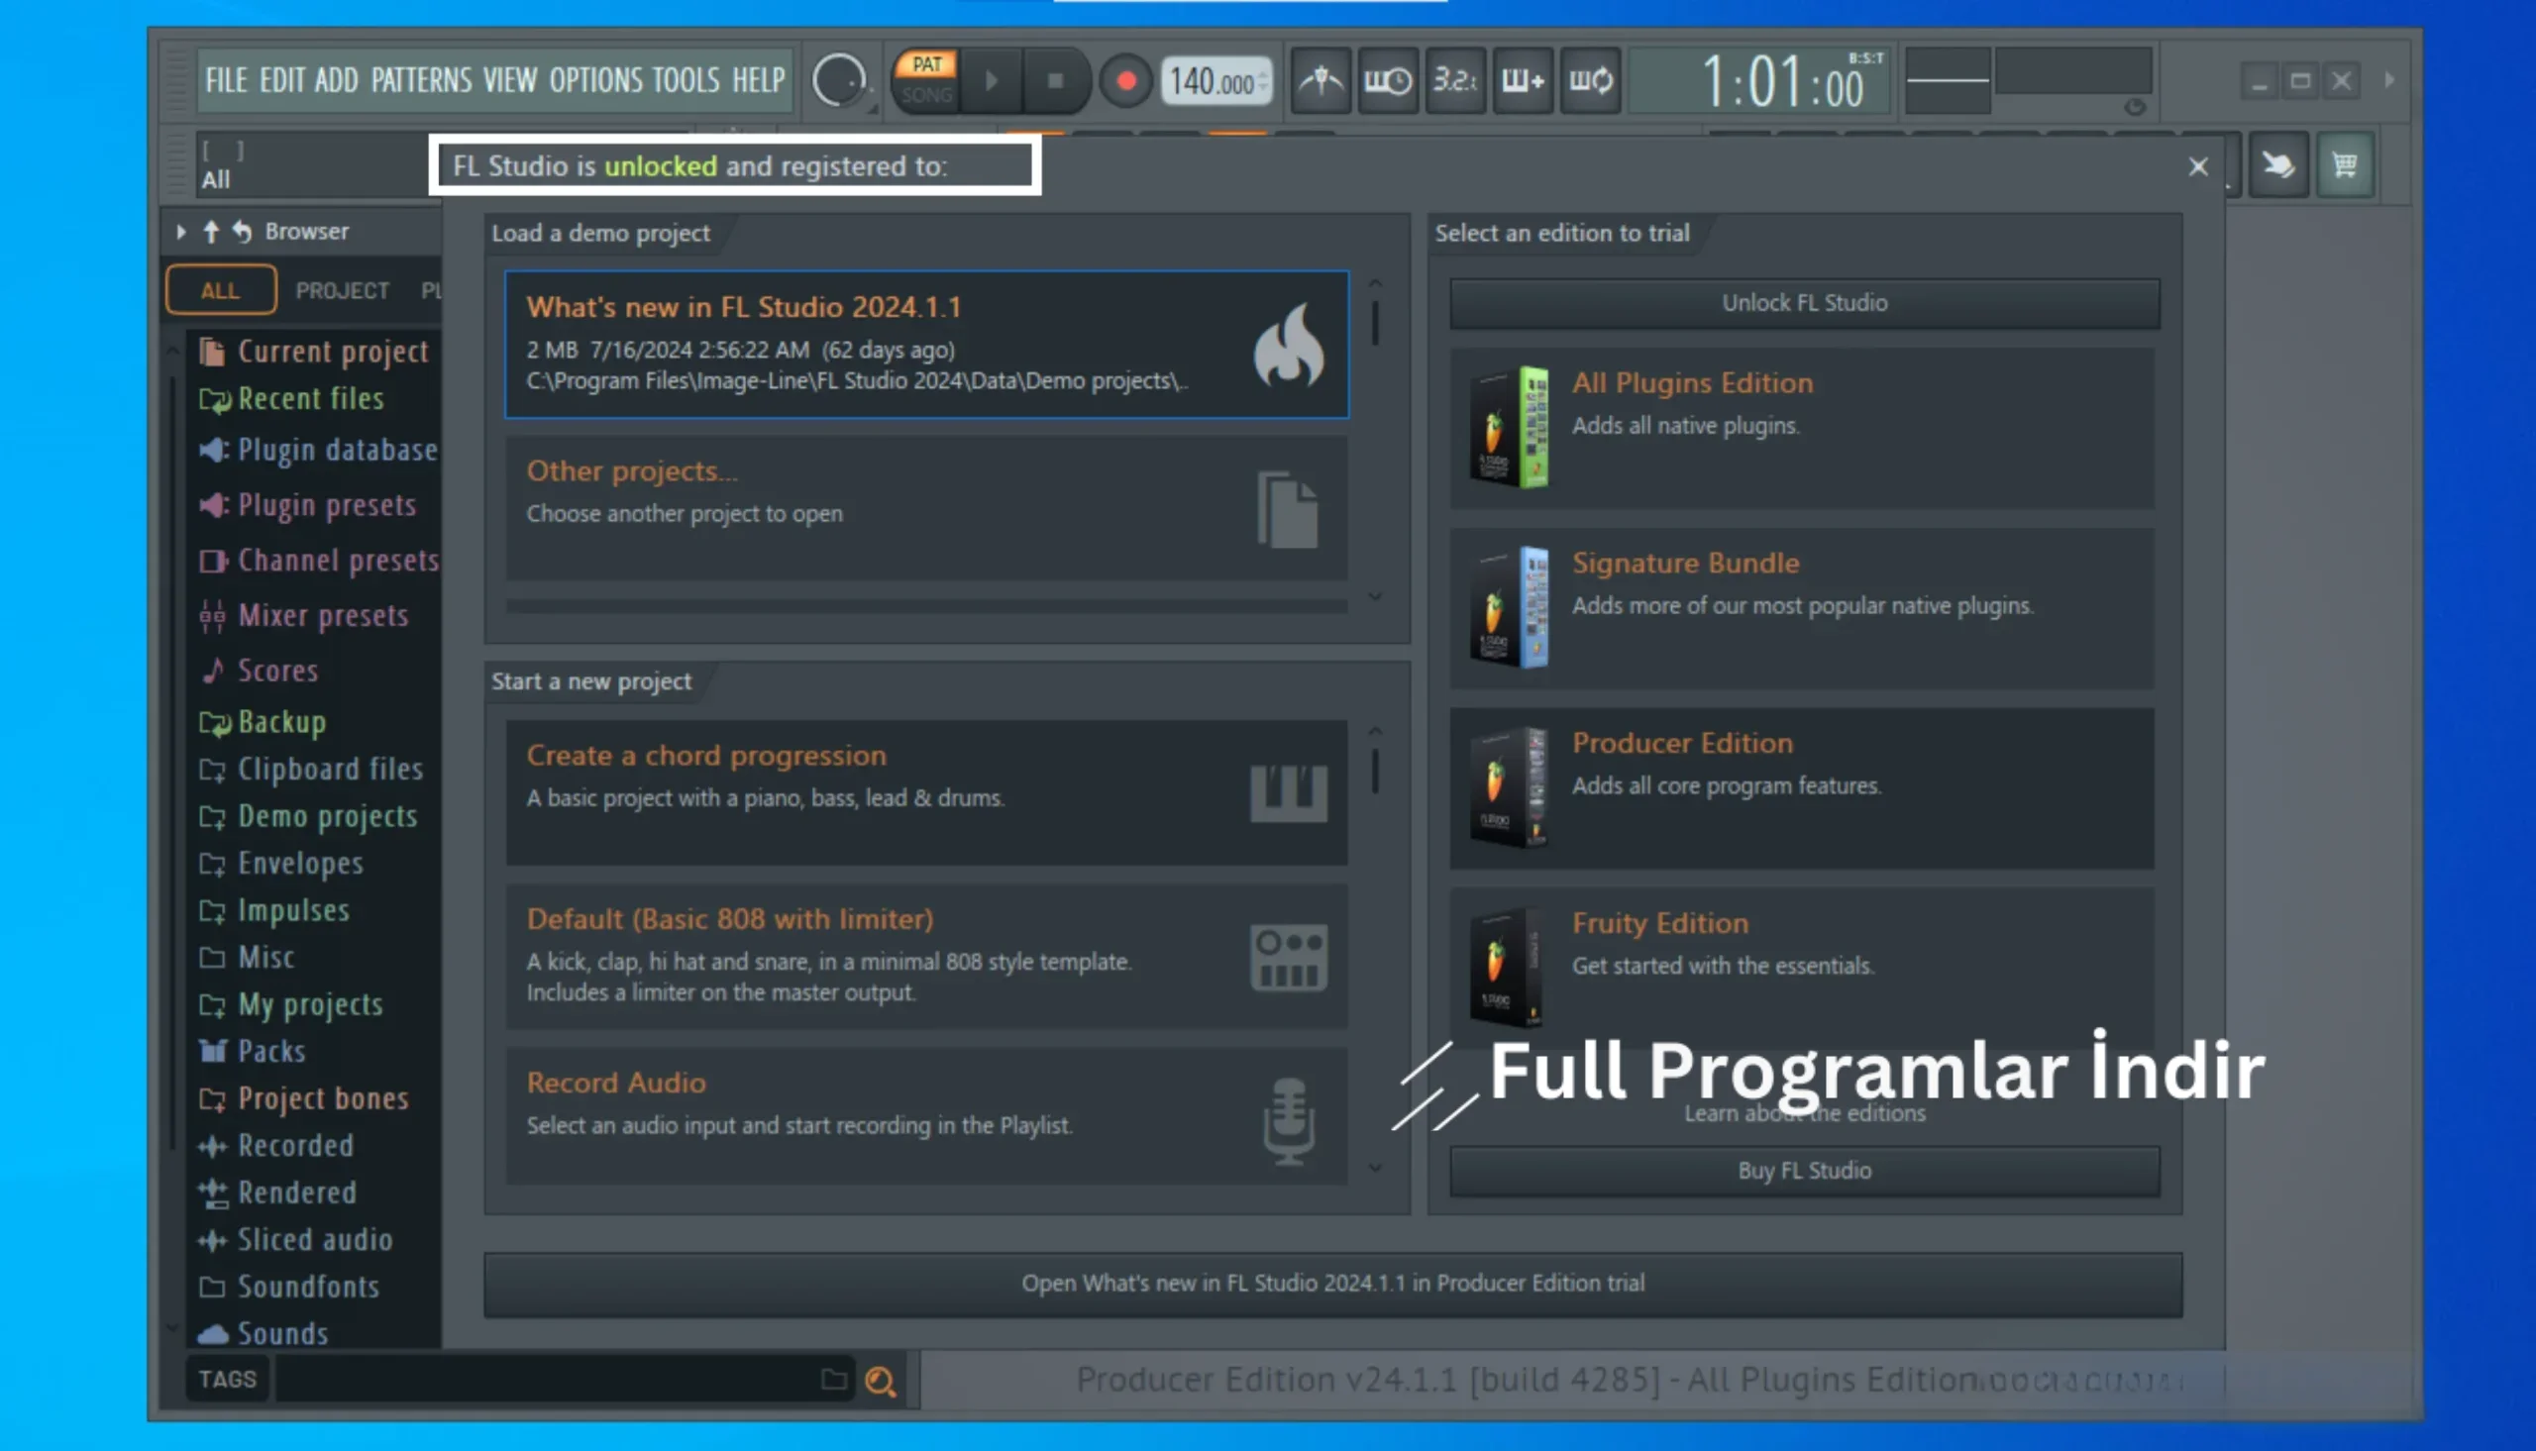The height and width of the screenshot is (1451, 2536).
Task: Click the main volume knob
Action: (x=839, y=81)
